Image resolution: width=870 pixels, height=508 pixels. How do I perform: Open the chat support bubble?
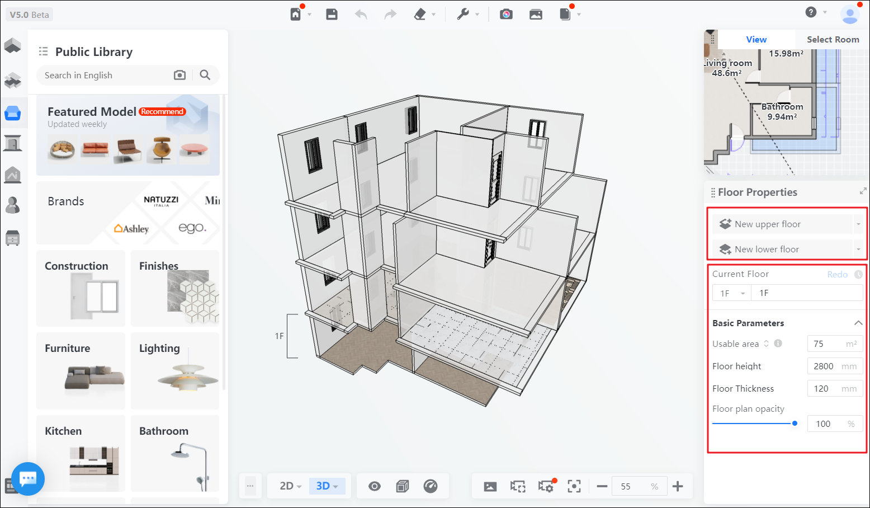[28, 478]
